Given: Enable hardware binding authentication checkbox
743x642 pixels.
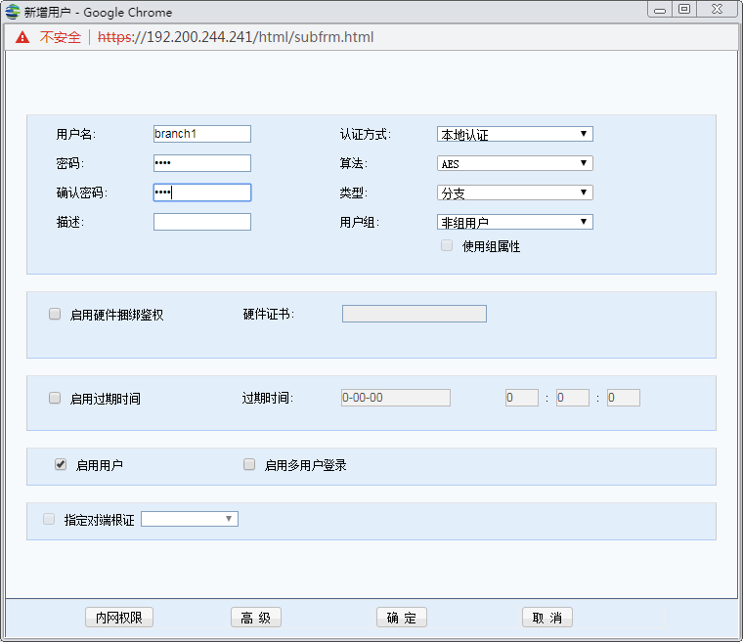Looking at the screenshot, I should click(x=55, y=315).
